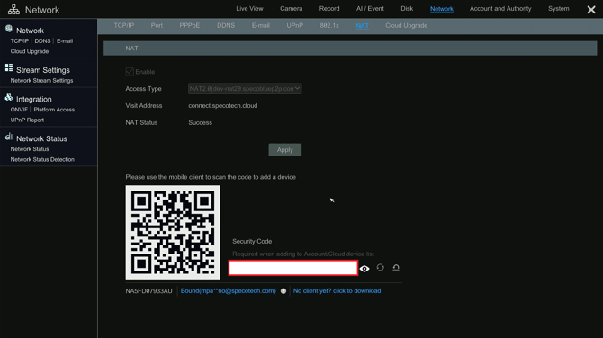Open the Camera menu
The height and width of the screenshot is (338, 603).
(x=291, y=8)
